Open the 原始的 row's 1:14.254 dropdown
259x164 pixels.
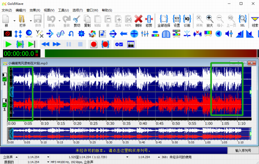point(48,162)
